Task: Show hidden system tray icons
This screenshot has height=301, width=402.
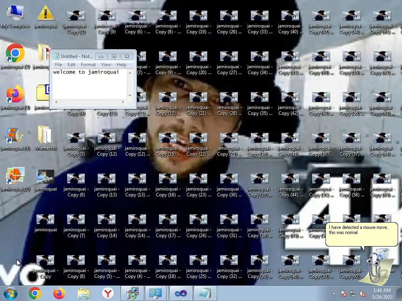Action: tap(334, 294)
